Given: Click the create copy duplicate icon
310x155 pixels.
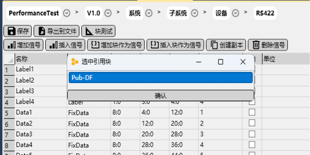Looking at the screenshot, I should pos(214,45).
